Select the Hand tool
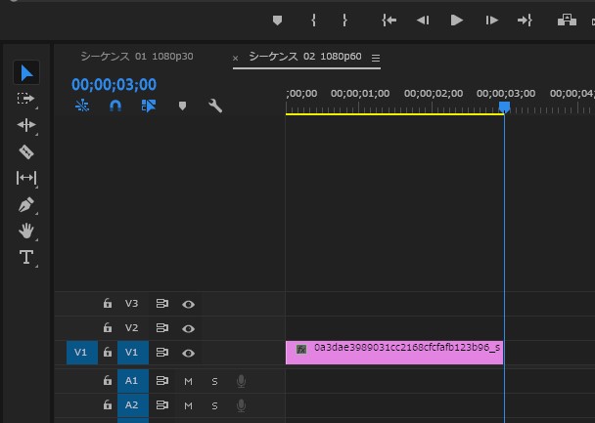 click(26, 232)
